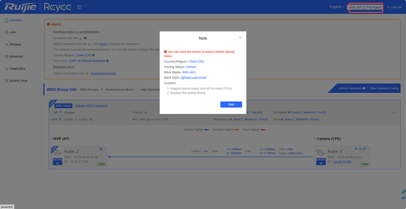406x209 pixels.
Task: Expand the Wireless sidebar menu
Action: point(19,44)
